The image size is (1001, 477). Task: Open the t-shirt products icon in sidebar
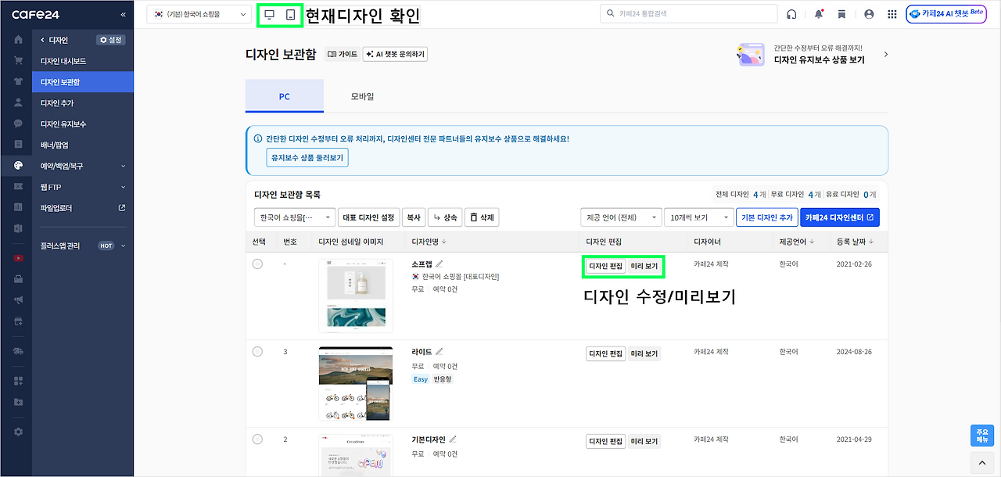coord(18,81)
